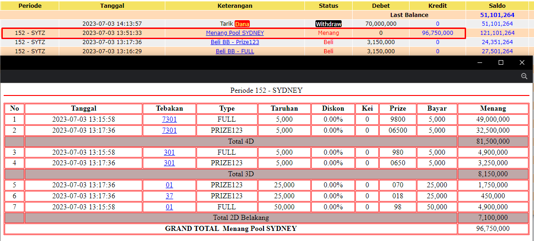Click the Last Balance label

409,15
